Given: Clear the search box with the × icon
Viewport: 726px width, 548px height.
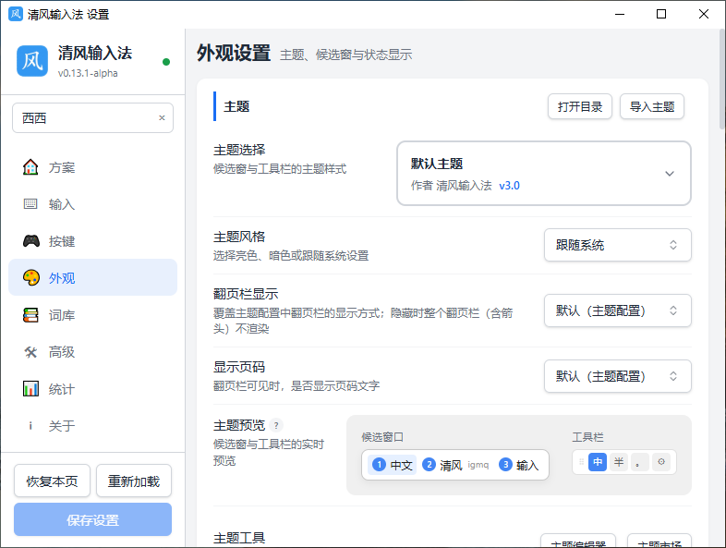Looking at the screenshot, I should pos(162,117).
